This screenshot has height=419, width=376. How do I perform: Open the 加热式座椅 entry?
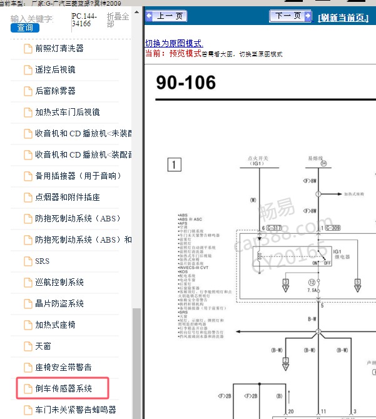[55, 325]
